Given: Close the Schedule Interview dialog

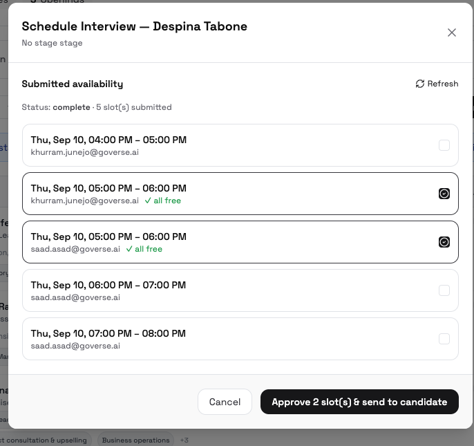Looking at the screenshot, I should coord(452,32).
